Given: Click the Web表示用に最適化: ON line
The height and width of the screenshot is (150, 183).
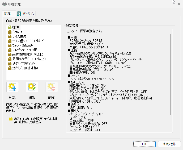Looking at the screenshot, I should pyautogui.click(x=87, y=44).
